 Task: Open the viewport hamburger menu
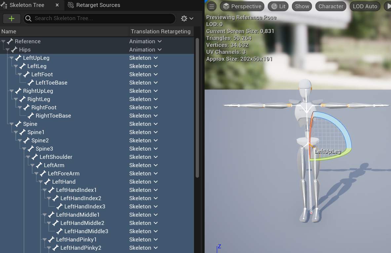point(211,6)
